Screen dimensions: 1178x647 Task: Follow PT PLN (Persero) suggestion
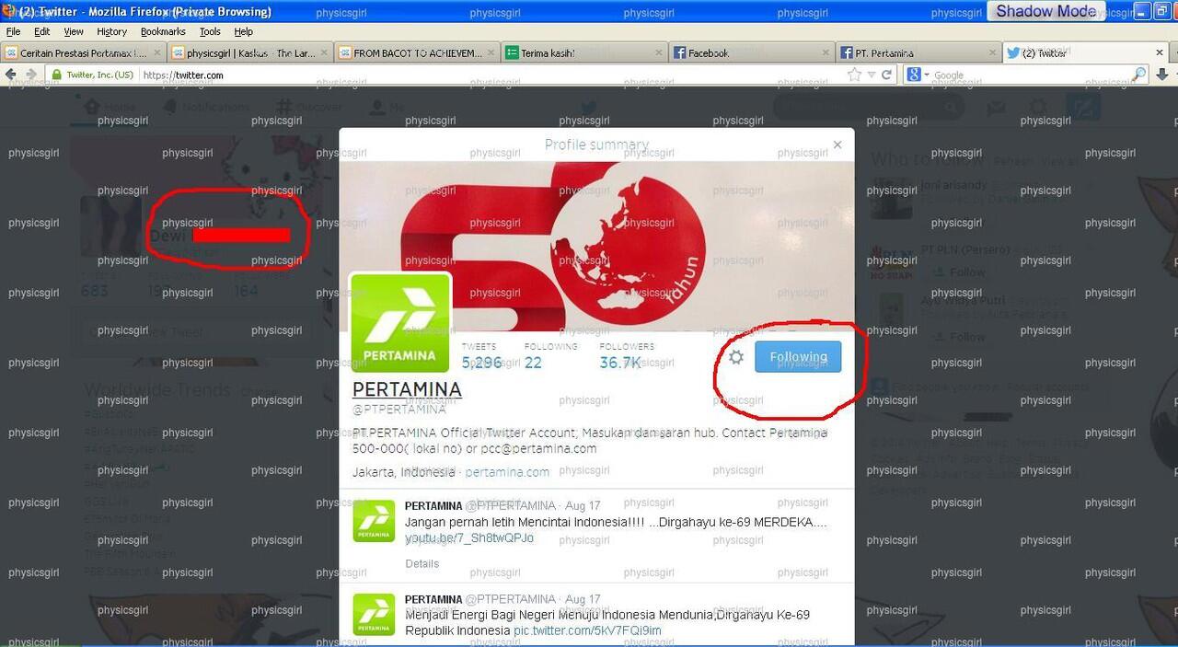click(960, 272)
